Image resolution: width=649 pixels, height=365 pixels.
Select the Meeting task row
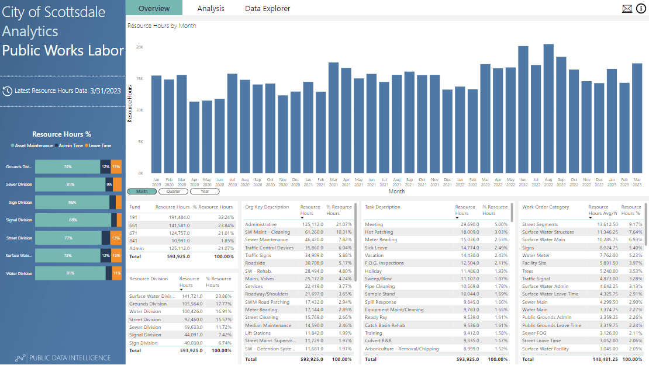[436, 224]
